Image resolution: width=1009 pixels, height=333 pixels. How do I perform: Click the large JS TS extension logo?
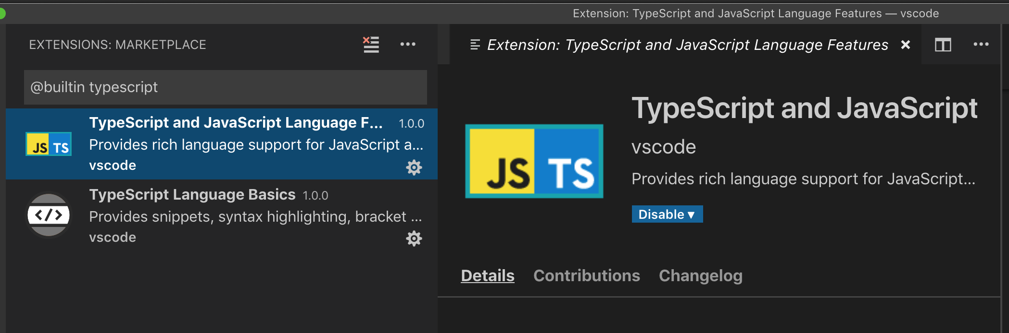pyautogui.click(x=534, y=161)
